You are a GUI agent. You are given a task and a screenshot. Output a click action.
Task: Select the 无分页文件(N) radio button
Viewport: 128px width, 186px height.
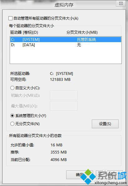[12, 124]
